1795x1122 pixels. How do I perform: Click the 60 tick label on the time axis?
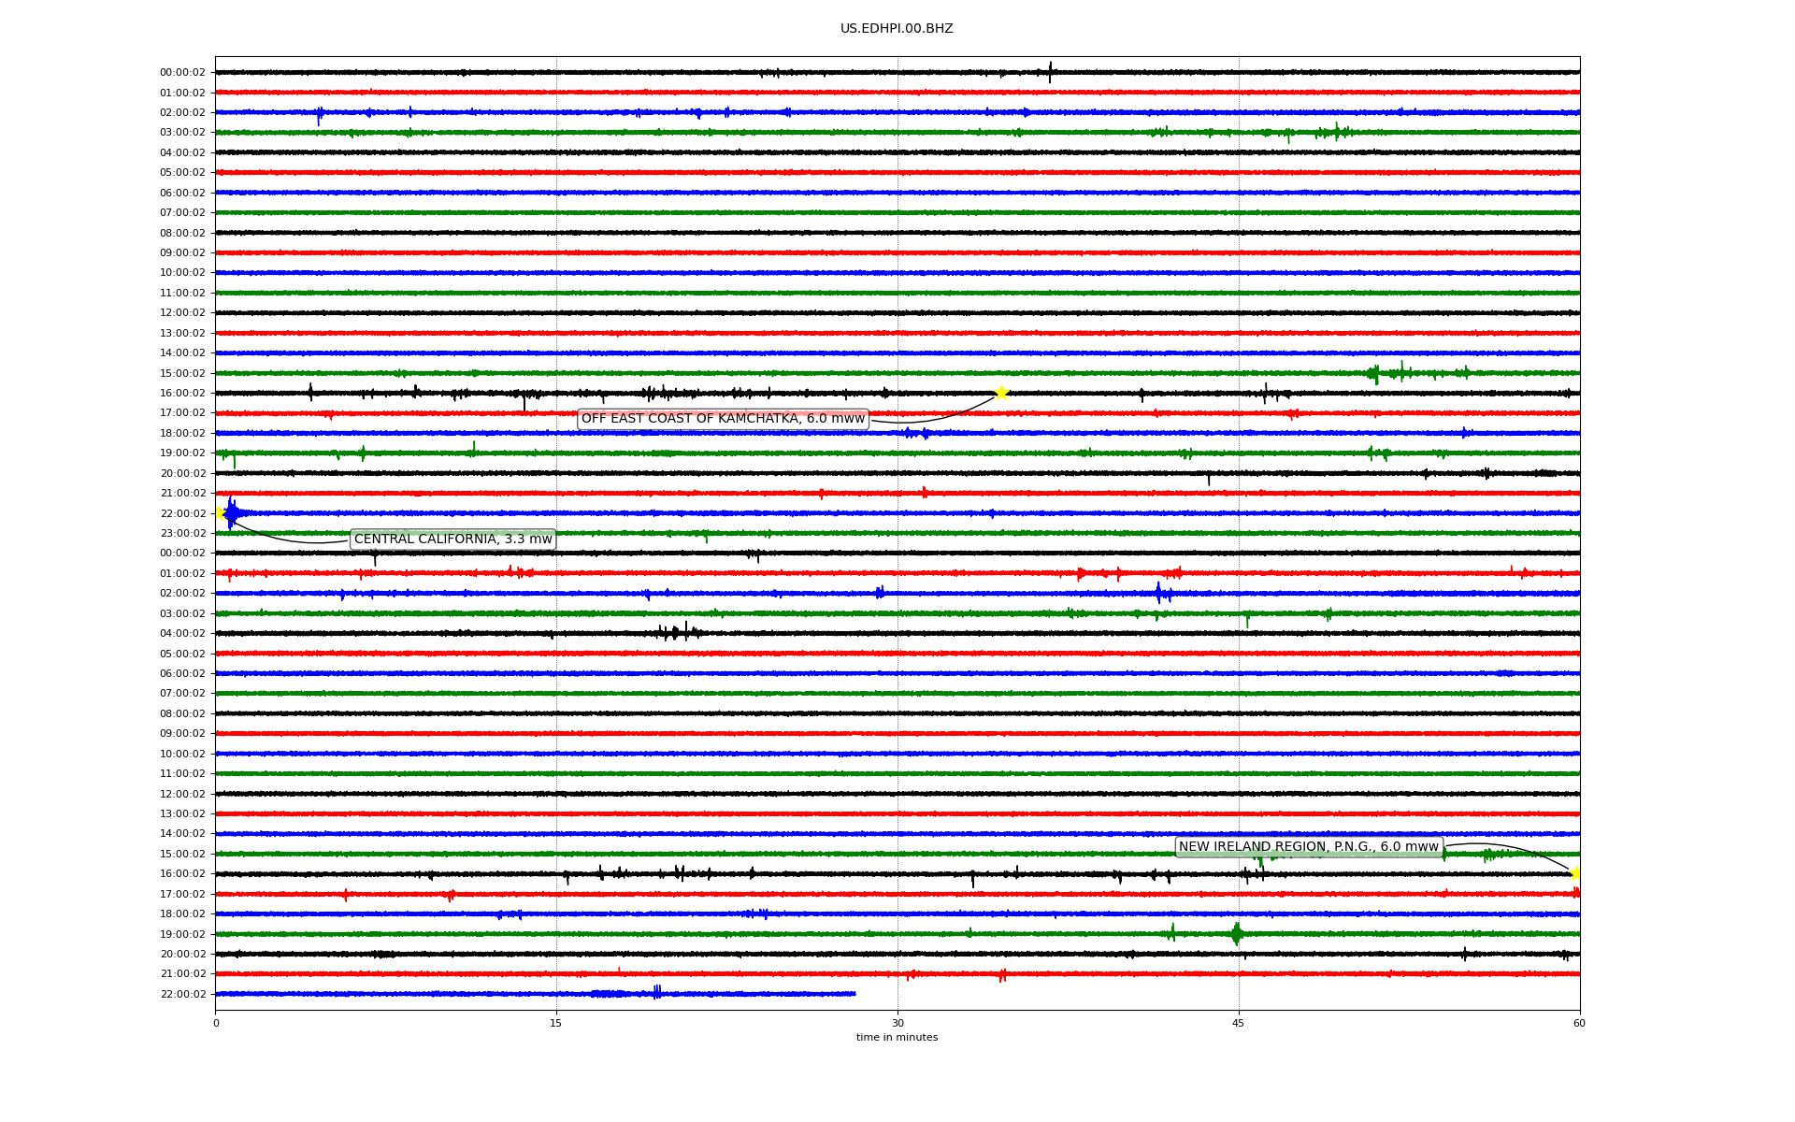[1579, 1023]
